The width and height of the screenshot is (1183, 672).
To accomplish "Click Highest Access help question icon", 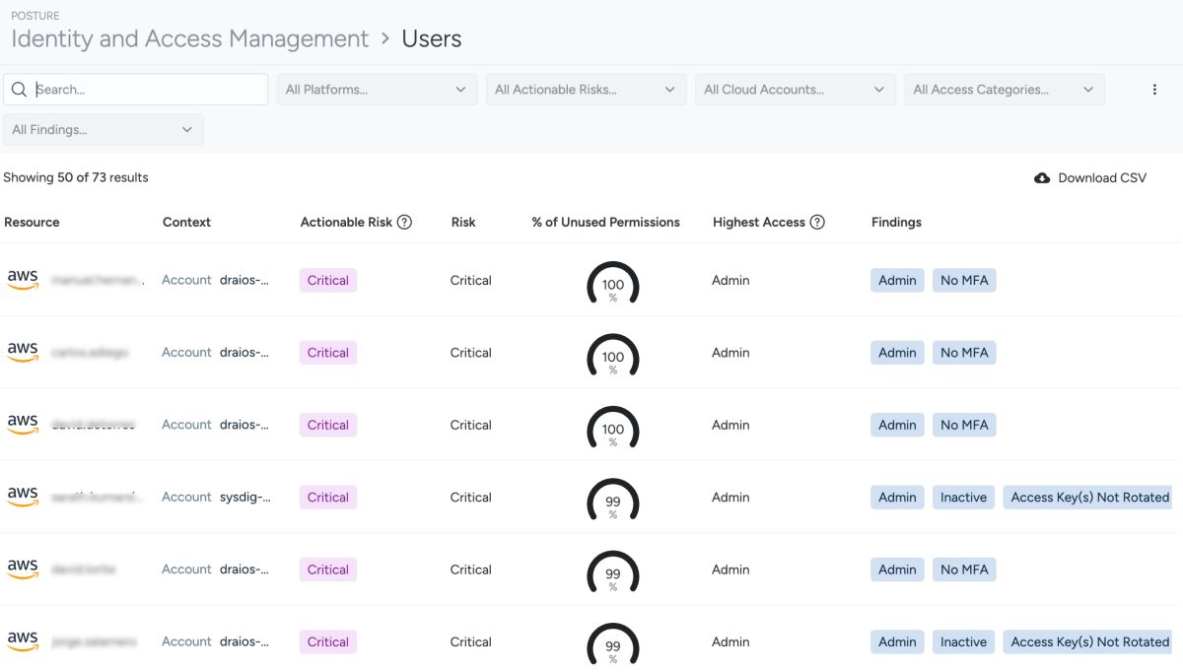I will 817,223.
